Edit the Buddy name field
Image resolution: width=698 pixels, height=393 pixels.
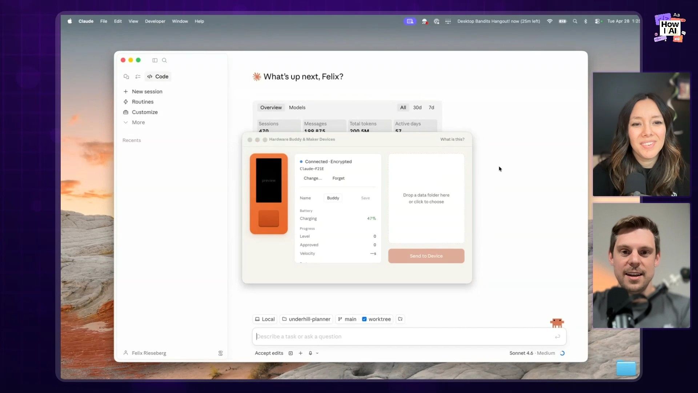point(333,198)
